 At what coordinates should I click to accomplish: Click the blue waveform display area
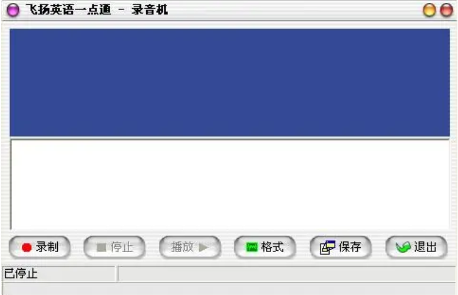229,82
